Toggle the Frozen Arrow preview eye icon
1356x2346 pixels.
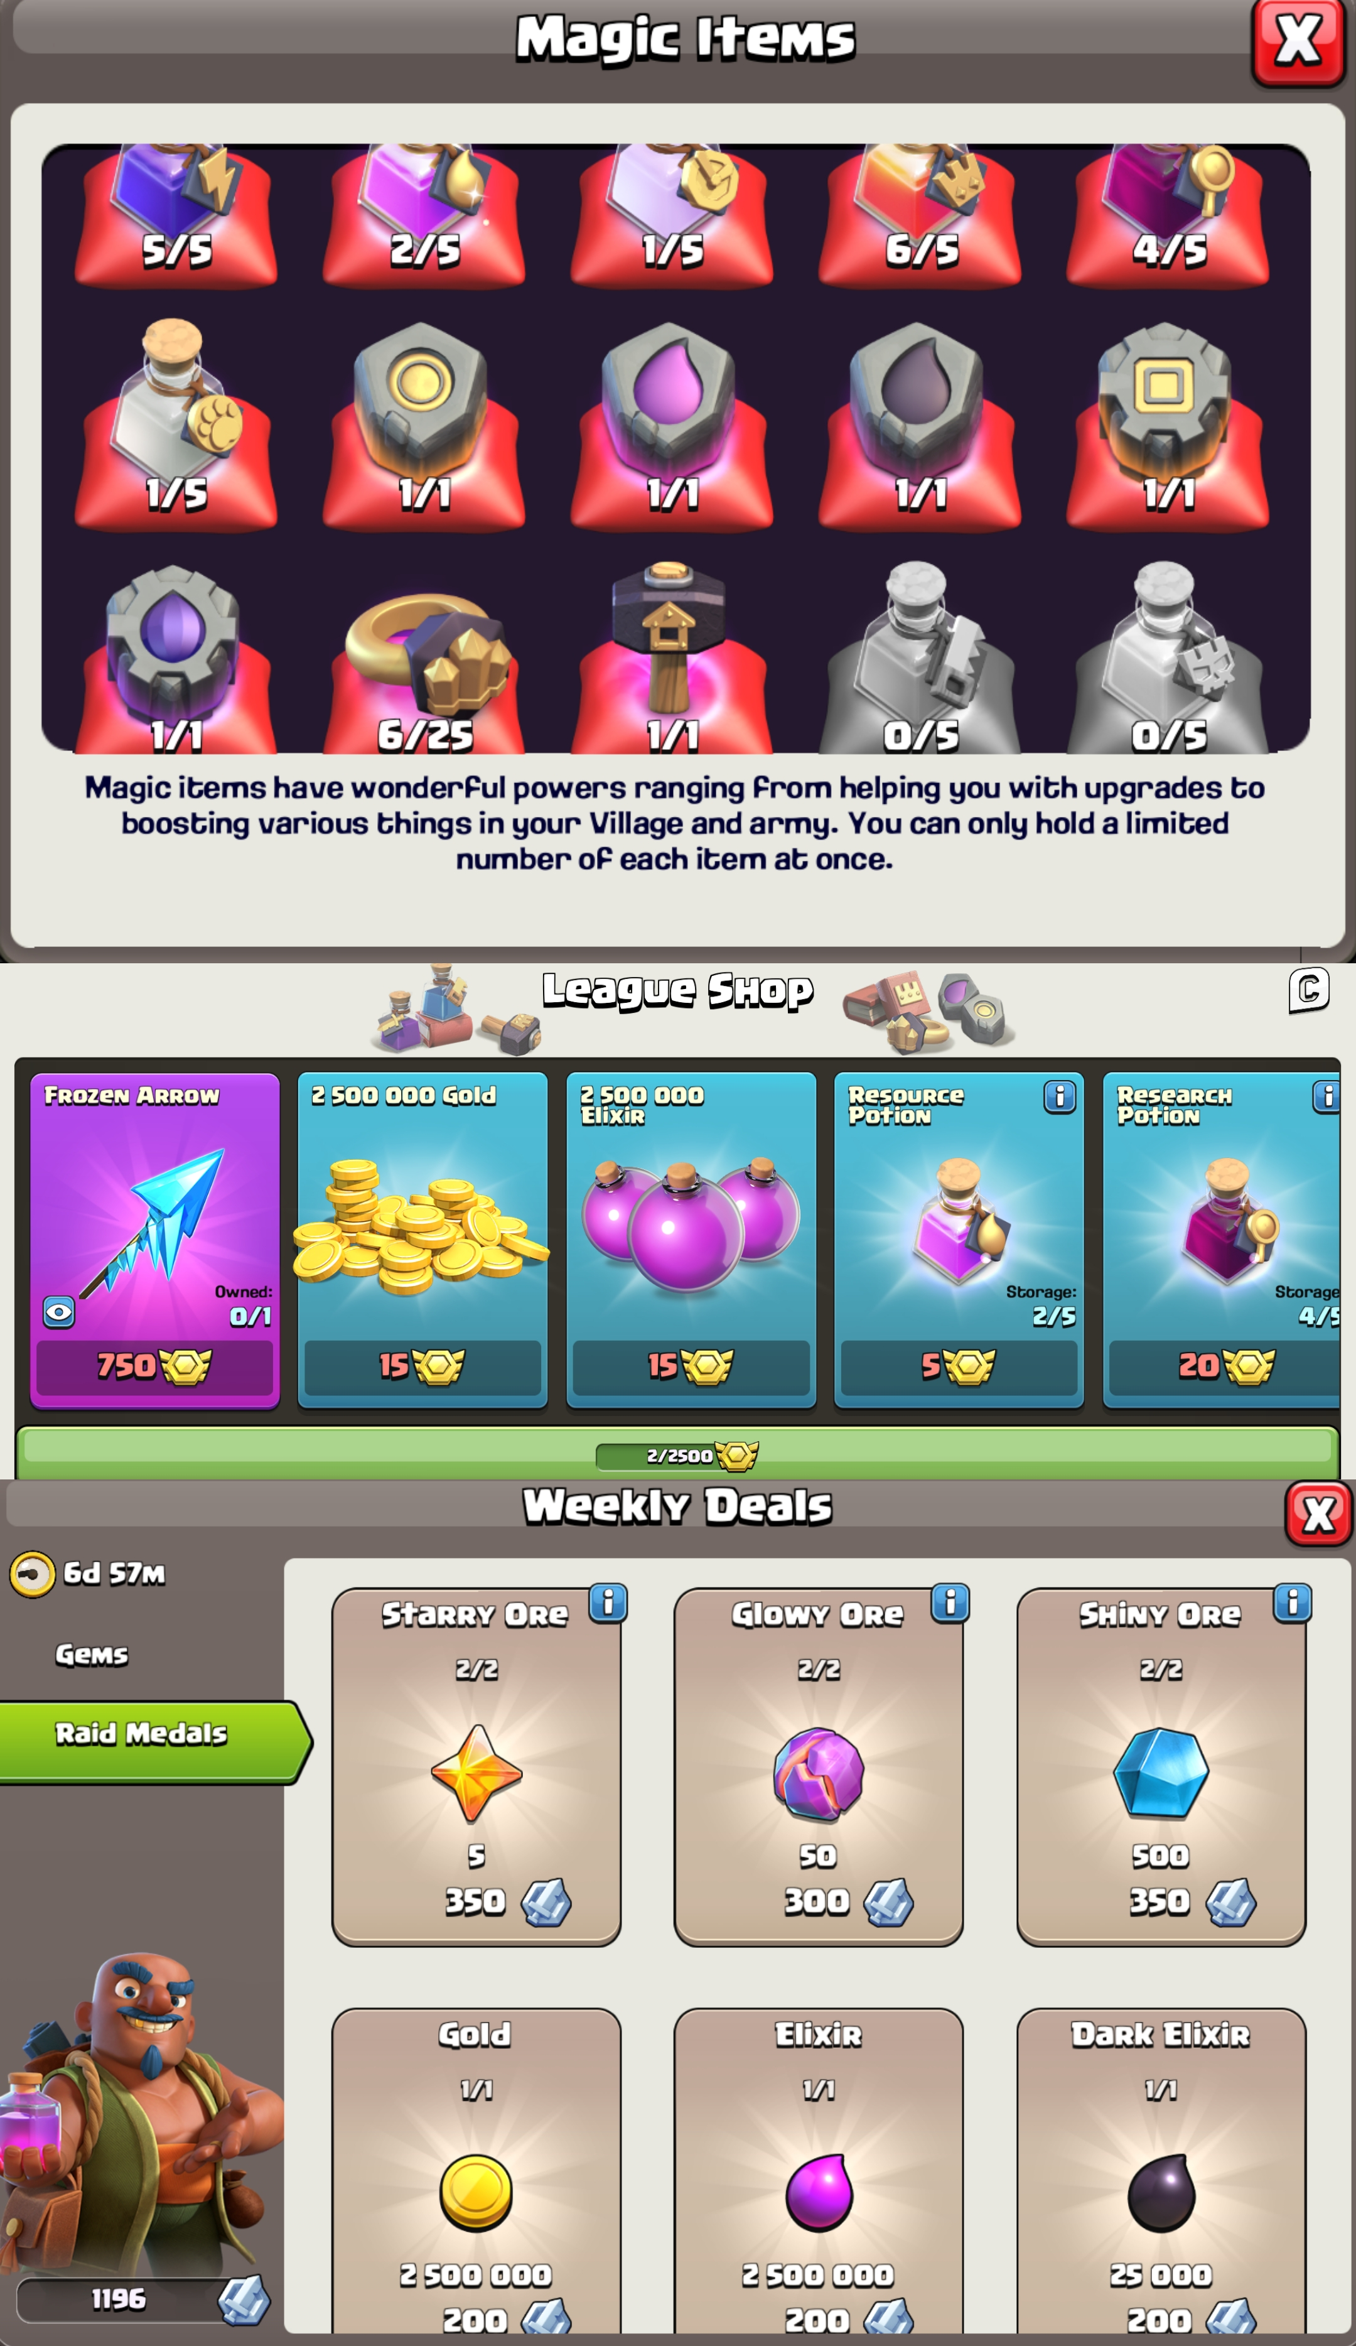(58, 1312)
